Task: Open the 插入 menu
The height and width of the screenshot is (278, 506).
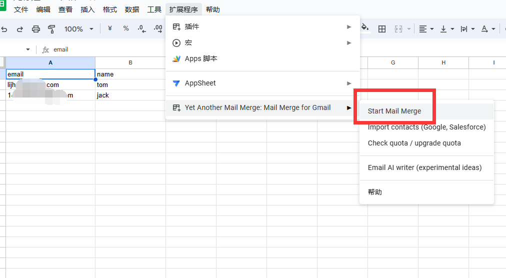Action: 87,9
